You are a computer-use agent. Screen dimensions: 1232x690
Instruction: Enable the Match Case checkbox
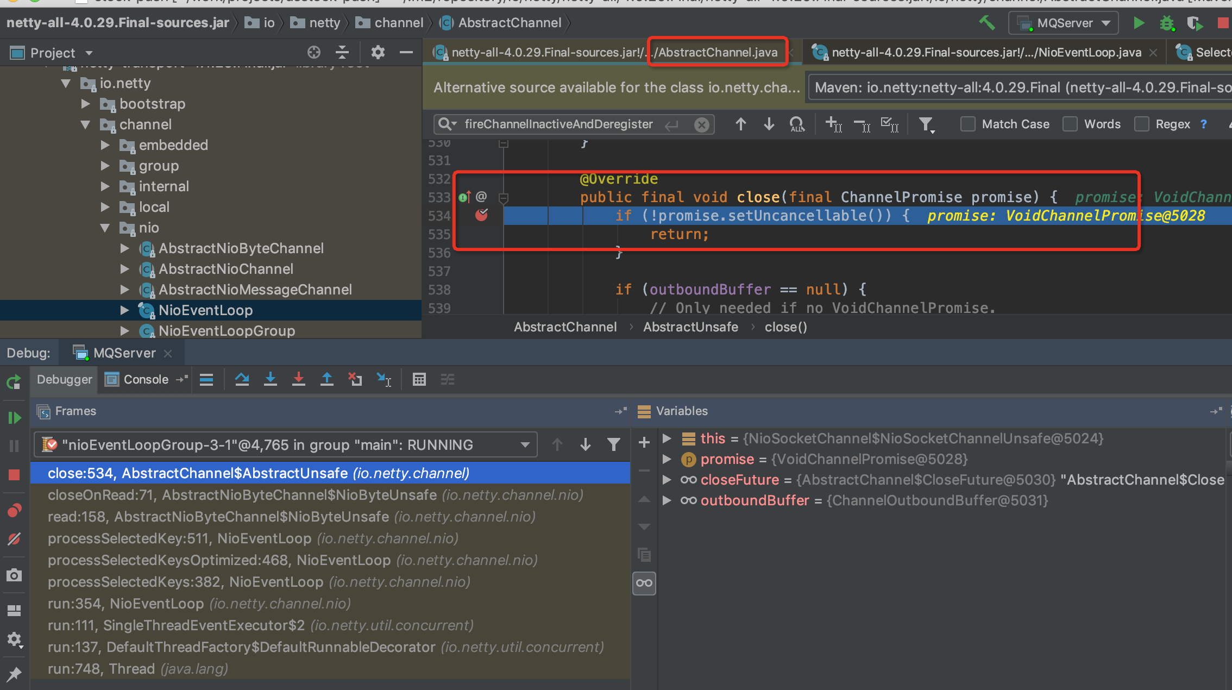point(968,124)
